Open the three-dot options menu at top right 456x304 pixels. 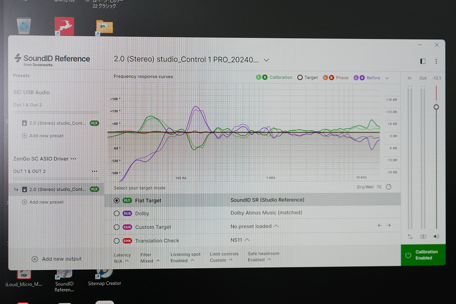(x=436, y=61)
